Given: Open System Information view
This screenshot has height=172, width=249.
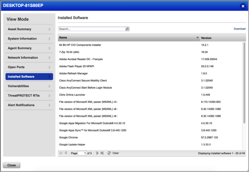Looking at the screenshot, I should coord(29,39).
